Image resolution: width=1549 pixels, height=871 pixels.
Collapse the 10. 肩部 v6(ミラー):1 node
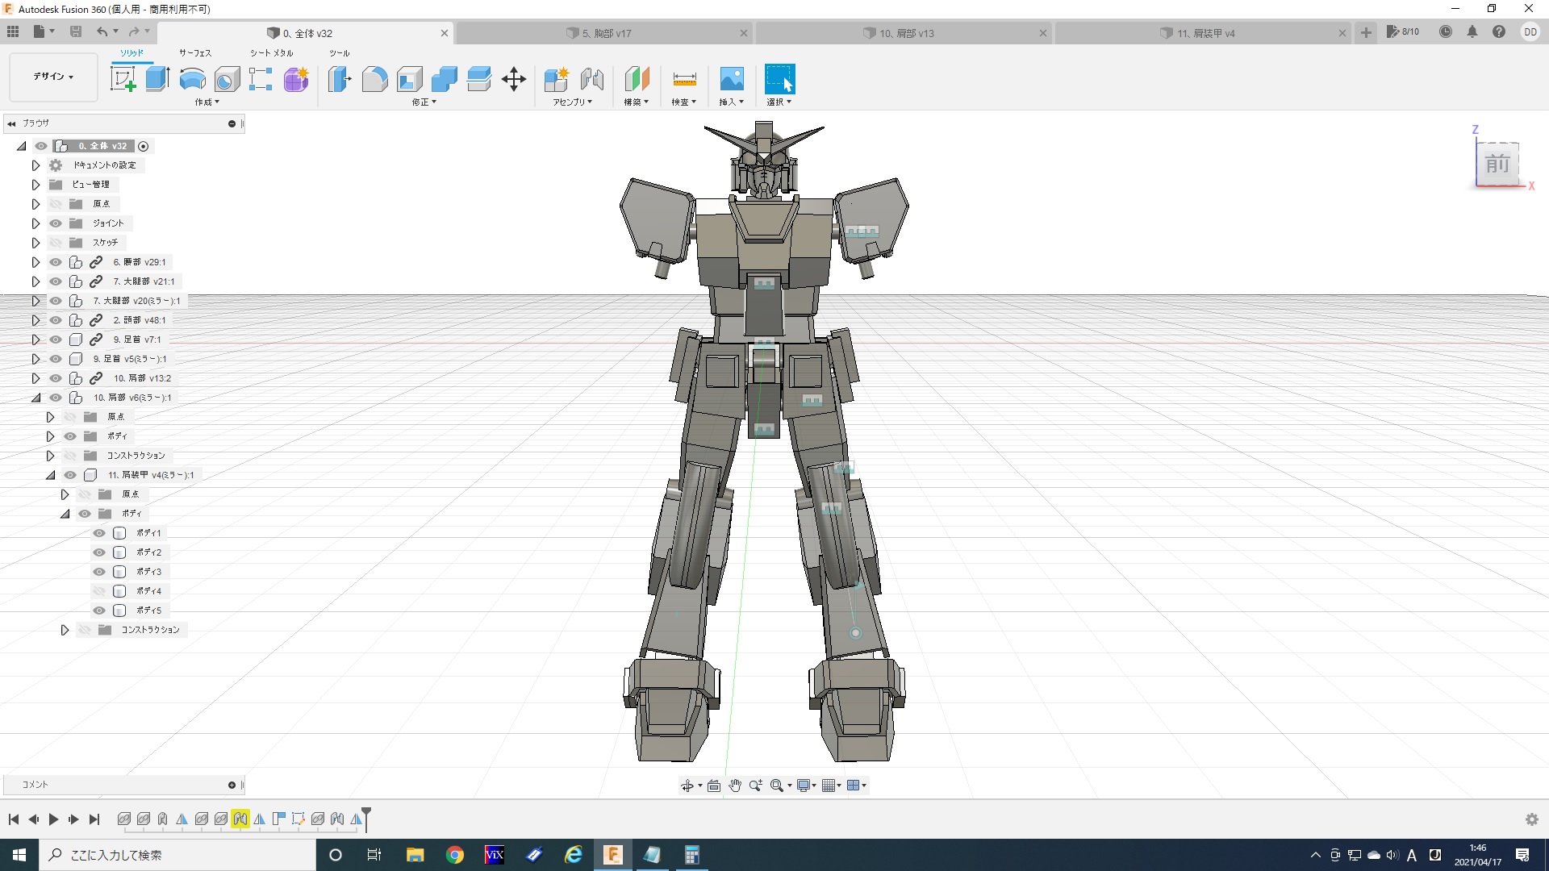point(35,398)
